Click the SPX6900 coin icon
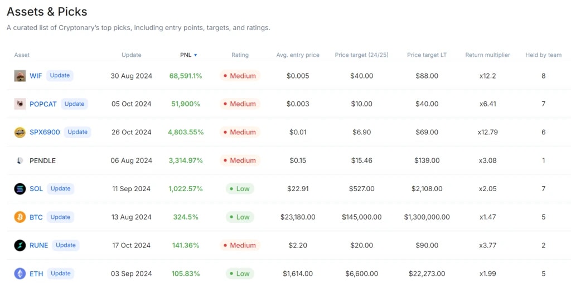 coord(20,132)
